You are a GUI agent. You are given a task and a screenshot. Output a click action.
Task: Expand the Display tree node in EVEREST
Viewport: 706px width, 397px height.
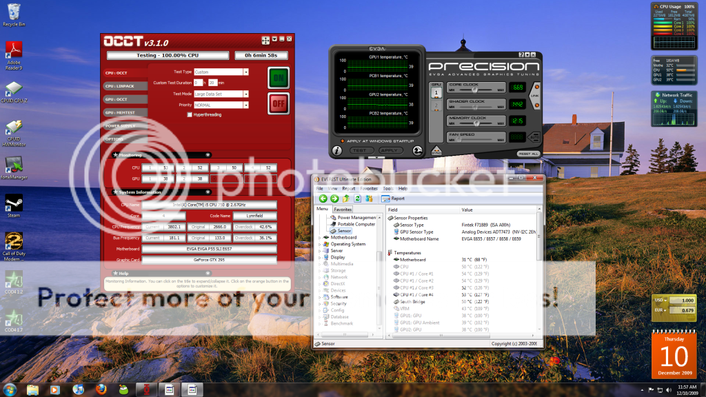pyautogui.click(x=320, y=258)
